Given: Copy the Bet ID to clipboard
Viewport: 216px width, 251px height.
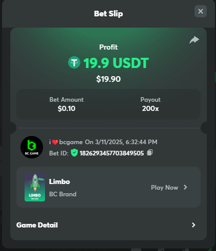Looking at the screenshot, I should click(150, 152).
